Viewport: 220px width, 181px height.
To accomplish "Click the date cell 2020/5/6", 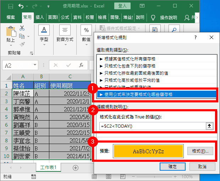I will click(70, 117).
